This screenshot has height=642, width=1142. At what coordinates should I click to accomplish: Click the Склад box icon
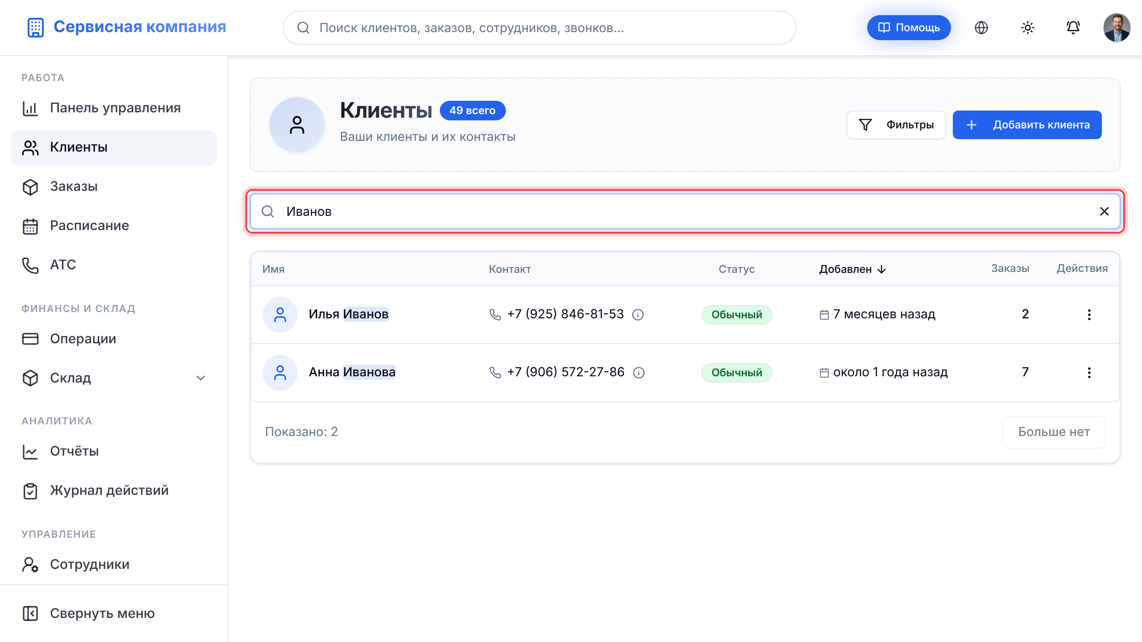pos(30,378)
